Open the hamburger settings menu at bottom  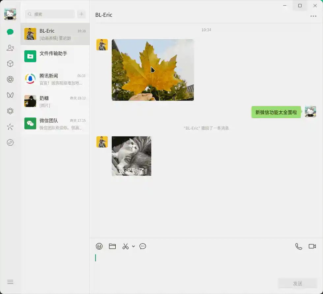pos(10,281)
